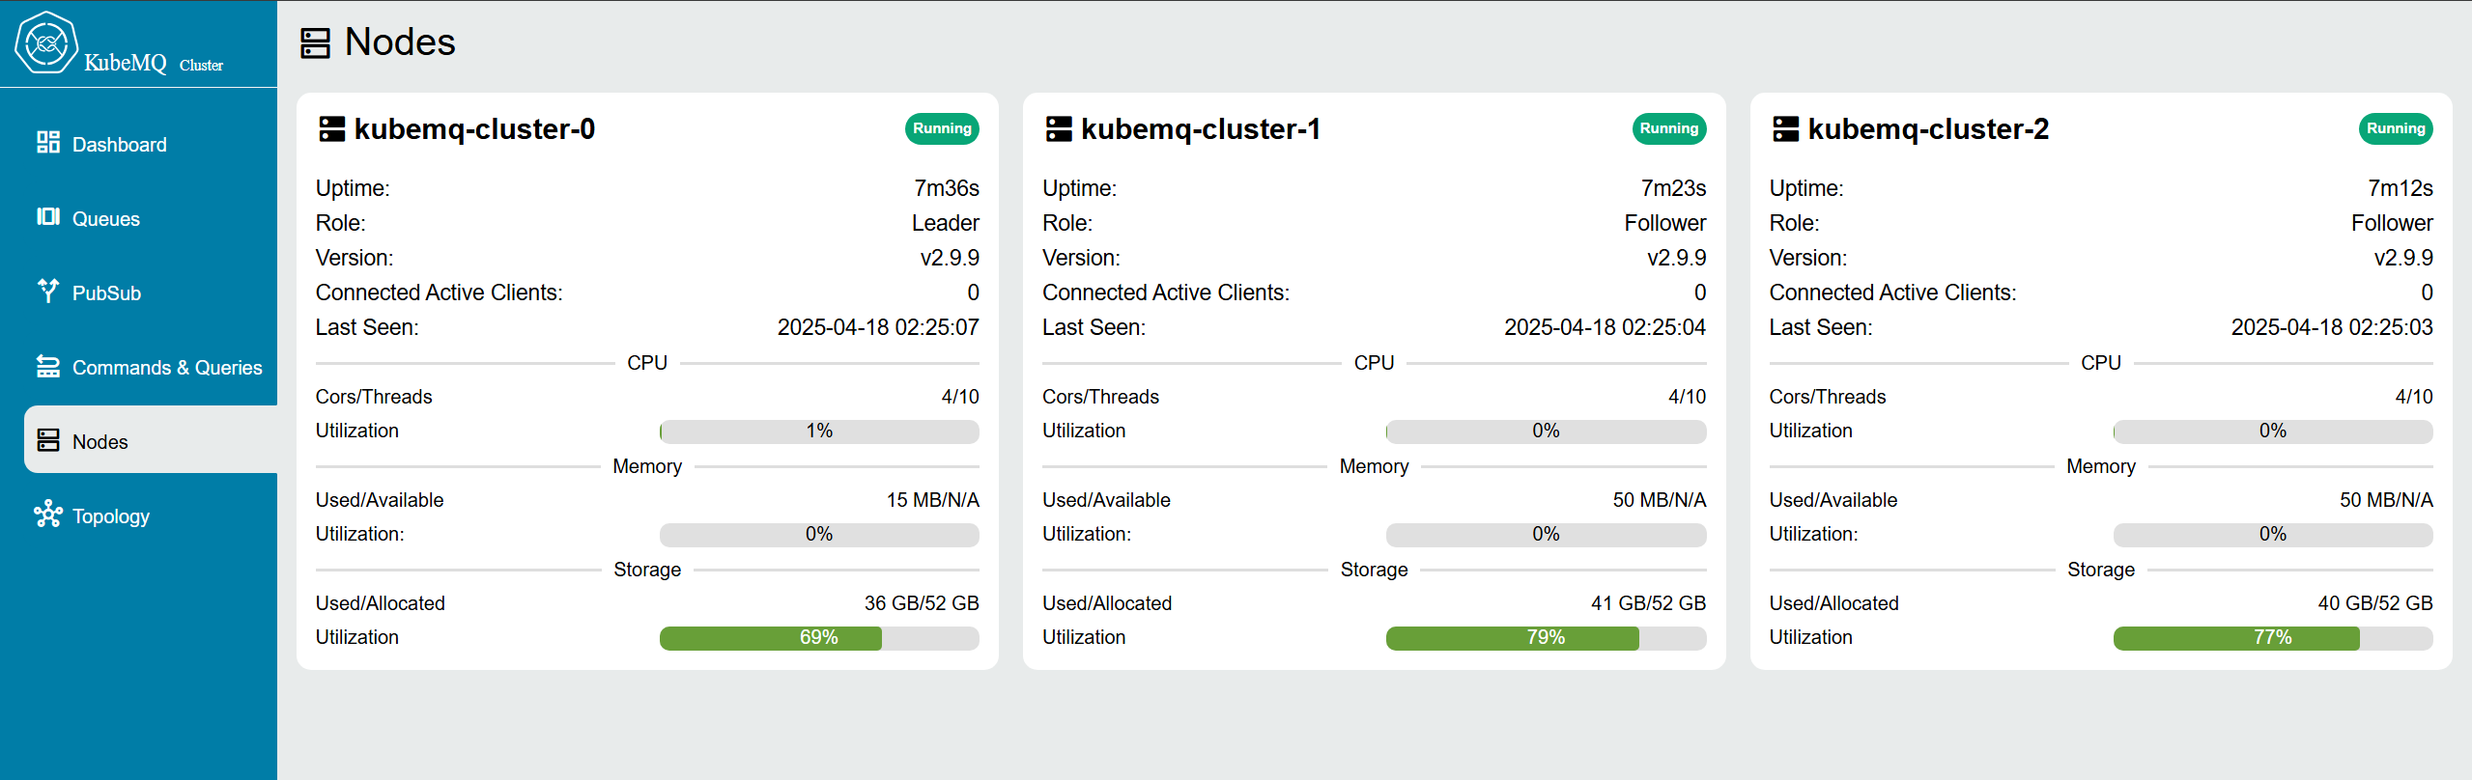The width and height of the screenshot is (2472, 780).
Task: Click the Commands & Queries icon
Action: coord(47,367)
